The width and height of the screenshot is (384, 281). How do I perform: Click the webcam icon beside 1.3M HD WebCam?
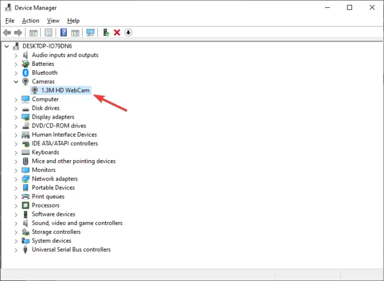coord(35,90)
